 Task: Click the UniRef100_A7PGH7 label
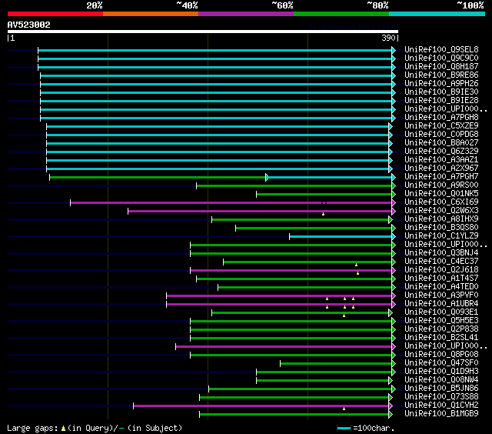(x=441, y=177)
